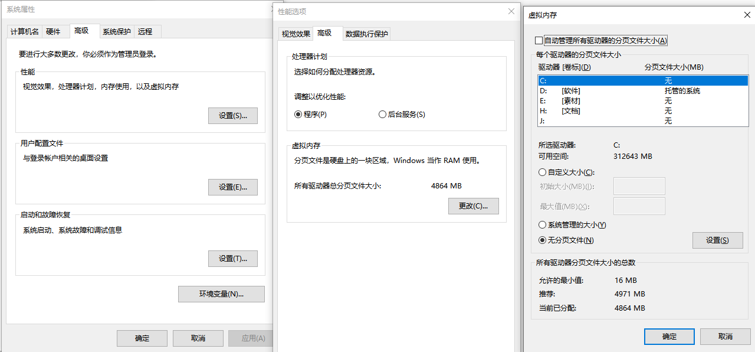Click the 托管的系统 value for drive D:
Image resolution: width=755 pixels, height=352 pixels.
(x=682, y=91)
